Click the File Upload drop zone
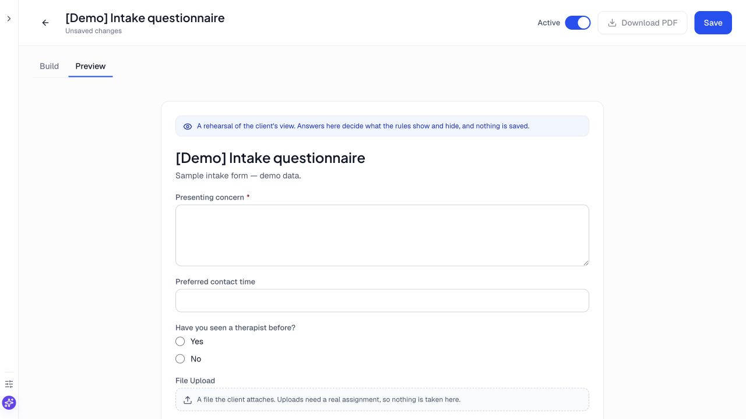Image resolution: width=746 pixels, height=419 pixels. click(382, 400)
